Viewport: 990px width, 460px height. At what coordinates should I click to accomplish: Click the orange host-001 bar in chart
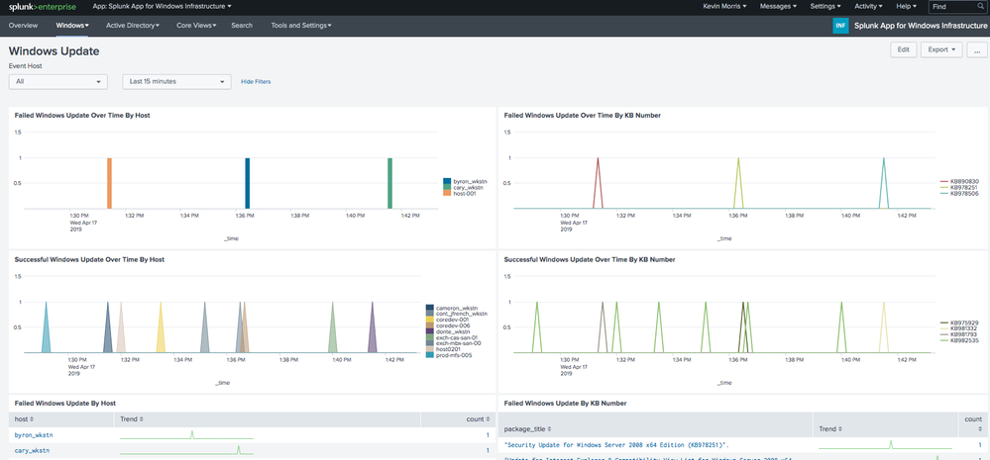[x=109, y=183]
